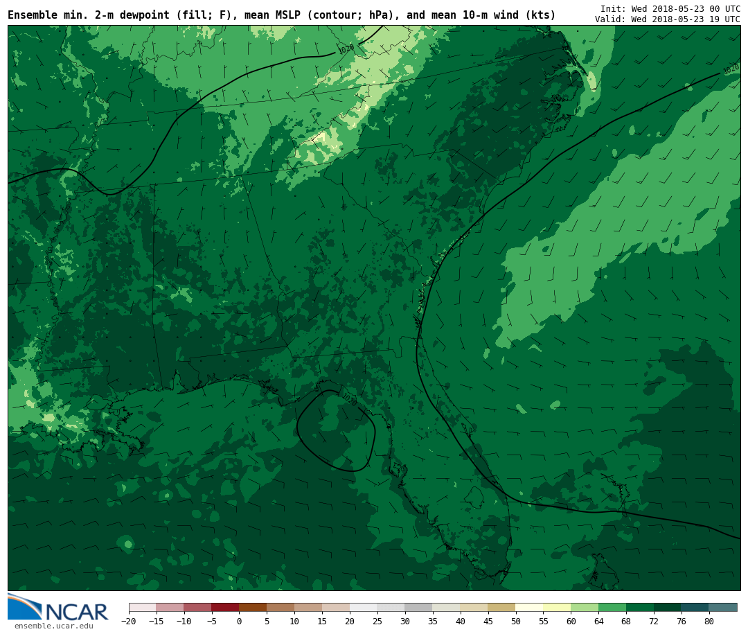Pick the 72 to 76 dark green swatch
Screen dimensions: 748x634
pyautogui.click(x=668, y=607)
